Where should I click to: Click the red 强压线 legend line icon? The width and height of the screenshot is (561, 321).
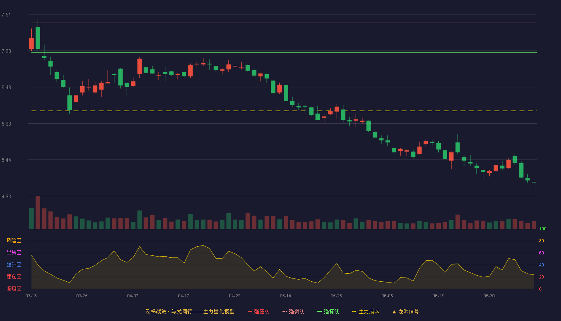[250, 311]
